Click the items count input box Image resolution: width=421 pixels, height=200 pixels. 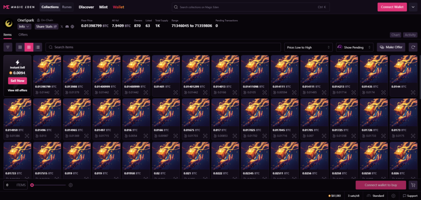click(15, 185)
